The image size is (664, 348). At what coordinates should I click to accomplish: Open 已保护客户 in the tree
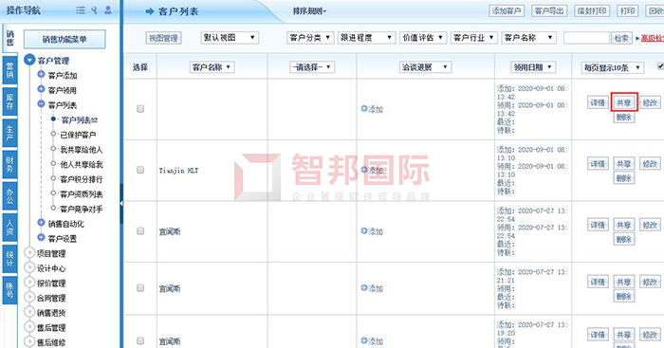click(78, 135)
